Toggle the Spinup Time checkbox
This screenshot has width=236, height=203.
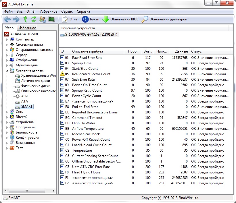62,63
